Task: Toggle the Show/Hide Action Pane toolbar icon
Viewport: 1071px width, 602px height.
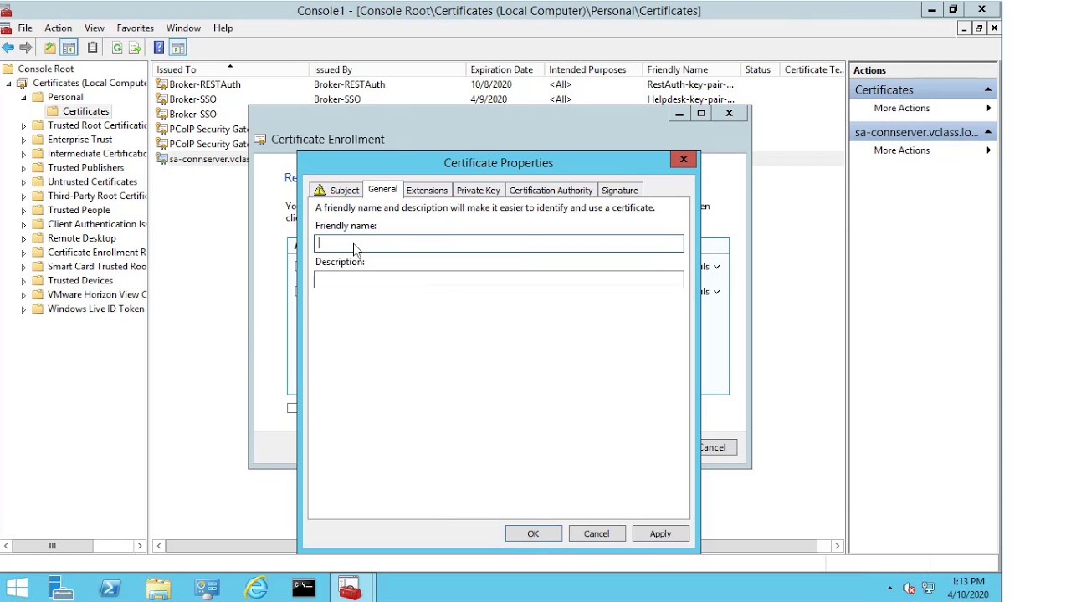Action: (x=177, y=48)
